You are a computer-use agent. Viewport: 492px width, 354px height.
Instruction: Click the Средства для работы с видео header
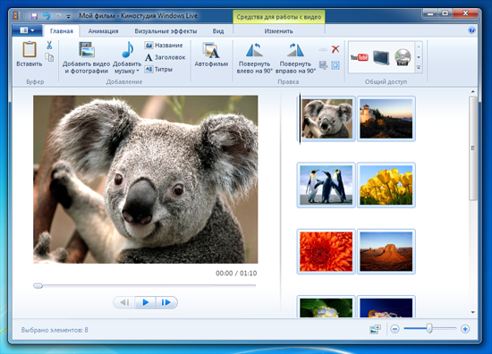tap(278, 17)
